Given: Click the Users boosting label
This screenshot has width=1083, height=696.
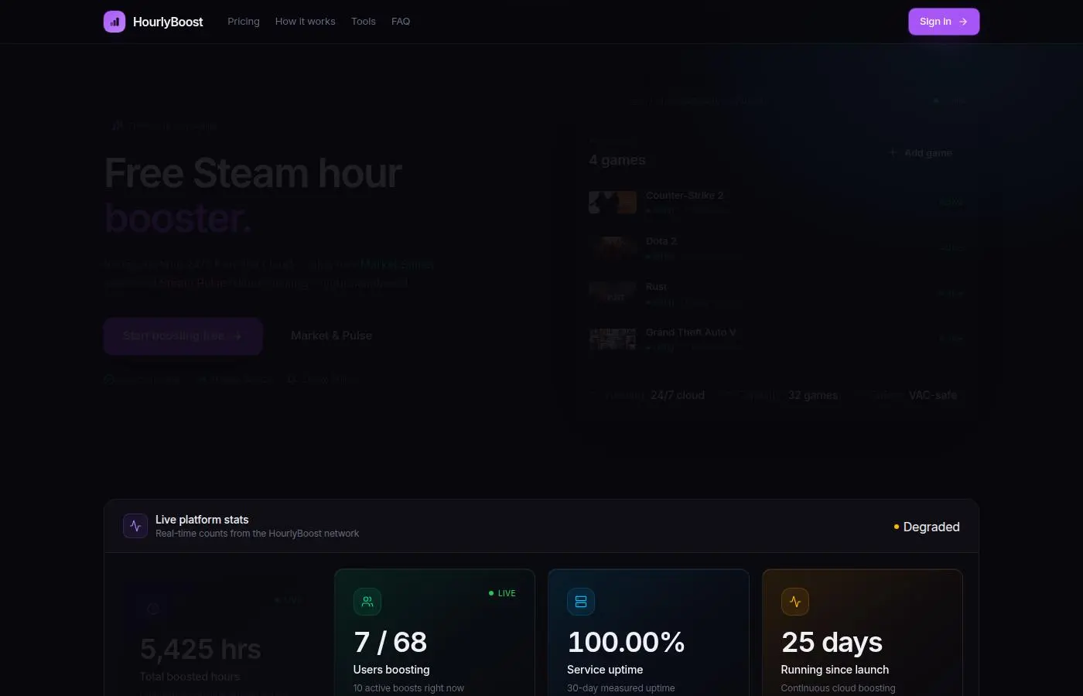Looking at the screenshot, I should click(391, 670).
